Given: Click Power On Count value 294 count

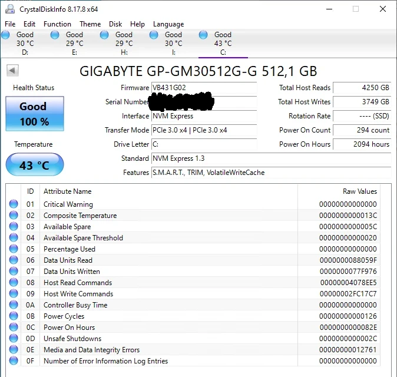Looking at the screenshot, I should [362, 130].
